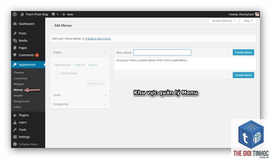Viewport: 271px width, 159px height.
Task: Open the Screen Options dropdown
Action: (x=223, y=21)
